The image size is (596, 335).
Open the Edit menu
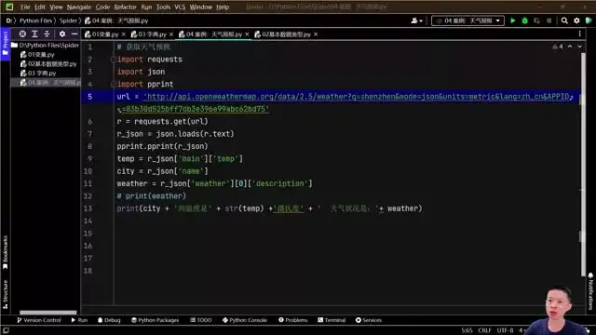pos(39,7)
